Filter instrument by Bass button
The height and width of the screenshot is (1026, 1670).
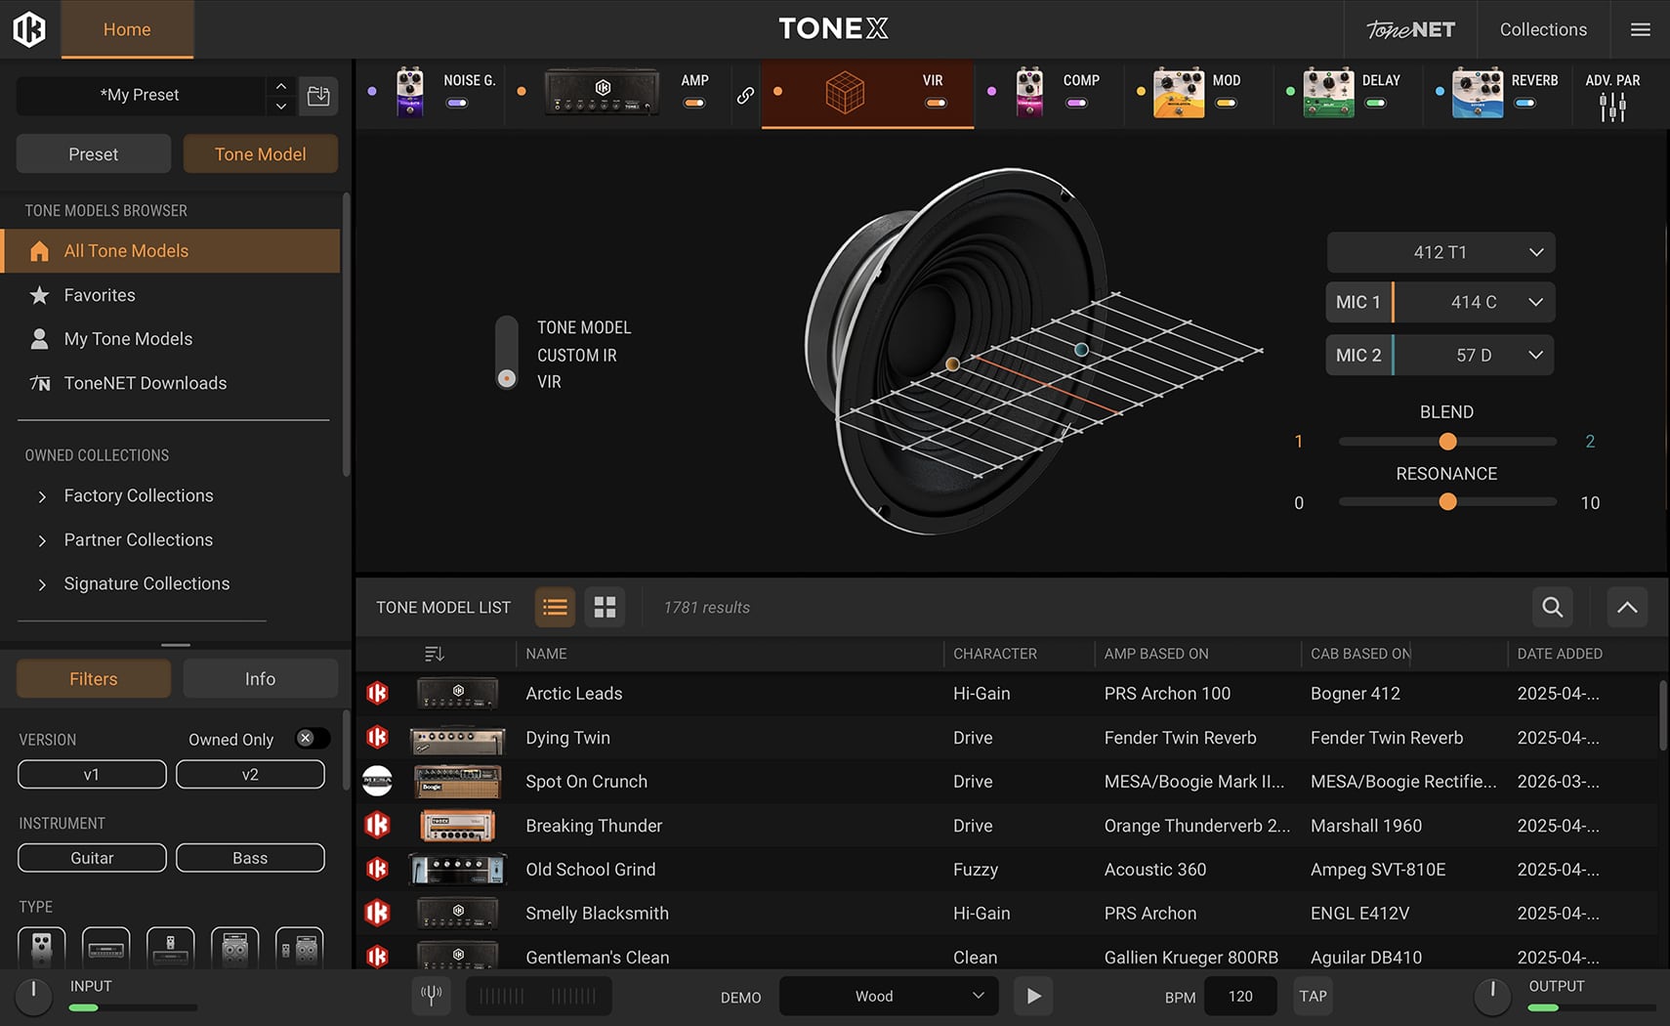click(x=250, y=858)
